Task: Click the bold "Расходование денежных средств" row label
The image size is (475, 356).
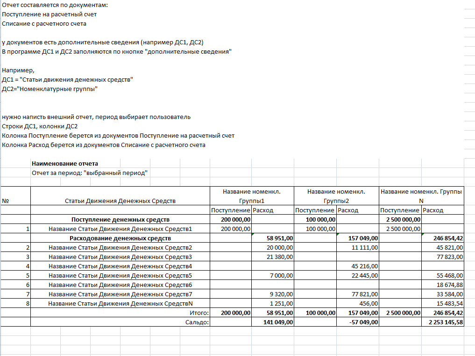Action: point(120,238)
